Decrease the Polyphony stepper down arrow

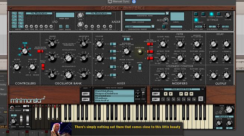(x=219, y=27)
